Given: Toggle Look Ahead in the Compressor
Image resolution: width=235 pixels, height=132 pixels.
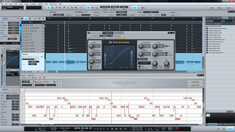Looking at the screenshot, I should pyautogui.click(x=91, y=66).
